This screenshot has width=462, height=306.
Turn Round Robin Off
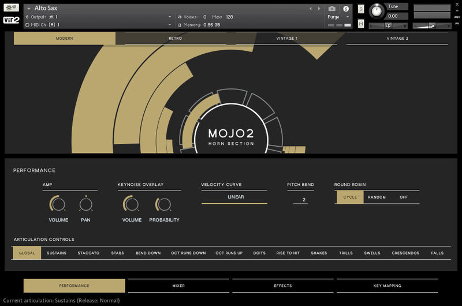pos(403,197)
